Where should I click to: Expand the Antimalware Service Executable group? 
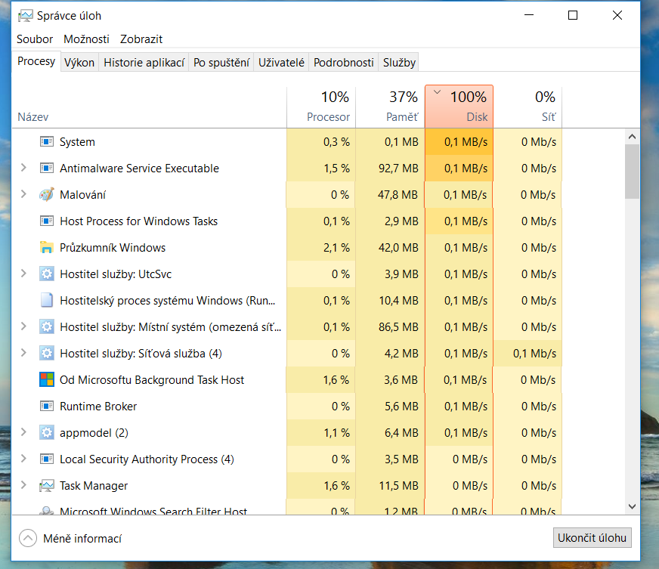point(23,168)
